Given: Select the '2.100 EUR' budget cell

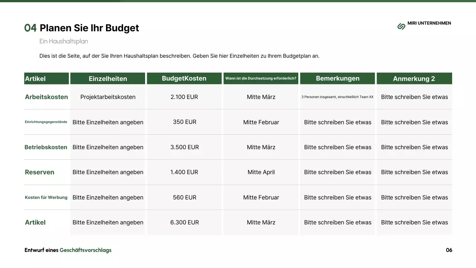Looking at the screenshot, I should (x=184, y=97).
